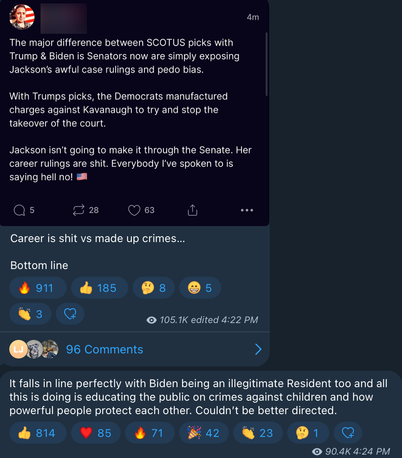Image resolution: width=402 pixels, height=458 pixels.
Task: Add a reaction to the first message
Action: (x=70, y=314)
